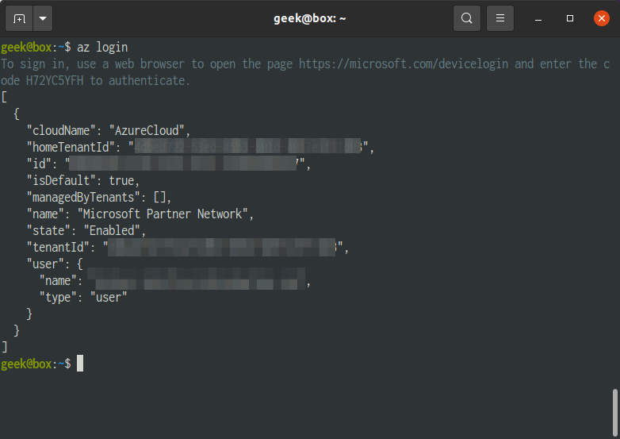Click the blurred tenantId value

click(x=222, y=247)
